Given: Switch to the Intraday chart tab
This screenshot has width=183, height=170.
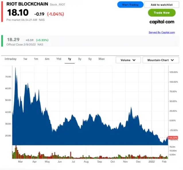Looking at the screenshot, I should pos(10,59).
